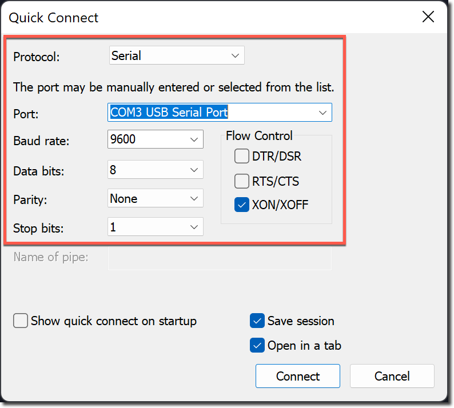Screen dimensions: 454x408
Task: Uncheck the Open in a tab checkbox
Action: [257, 345]
